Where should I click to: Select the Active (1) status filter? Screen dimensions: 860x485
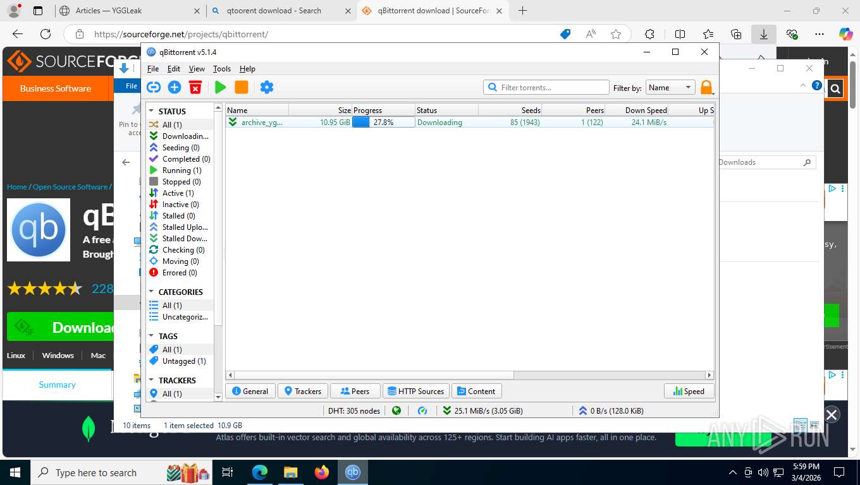(x=180, y=193)
